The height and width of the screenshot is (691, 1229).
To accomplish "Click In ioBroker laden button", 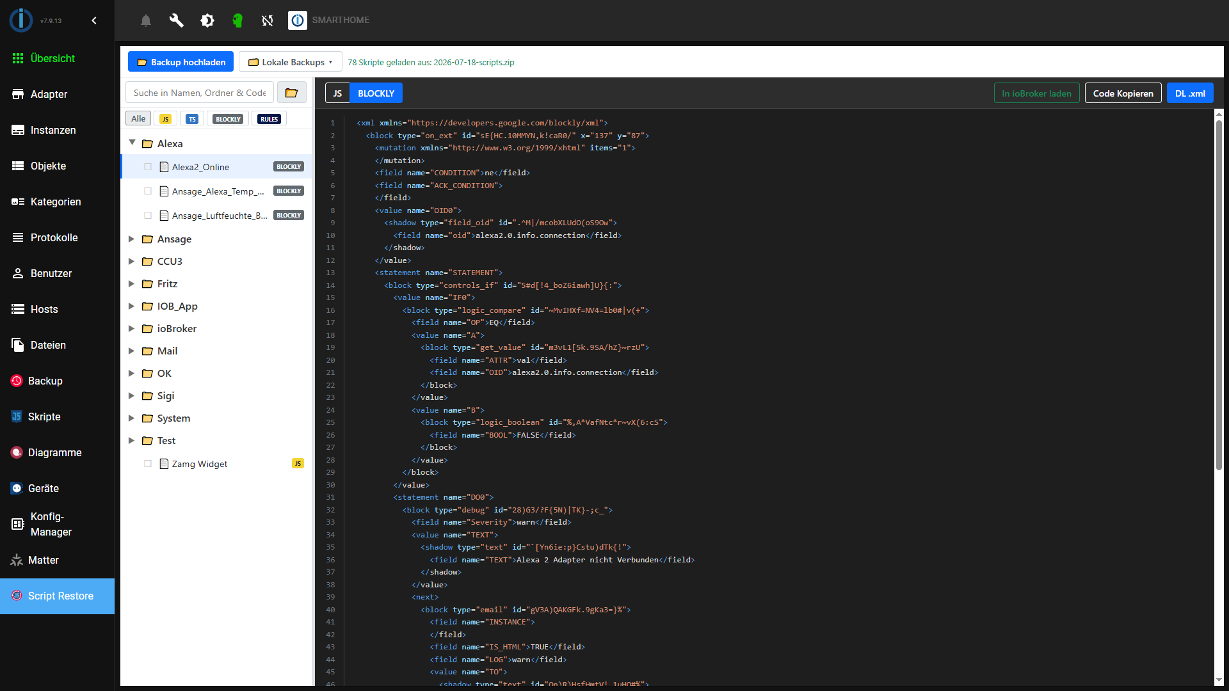I will tap(1036, 93).
